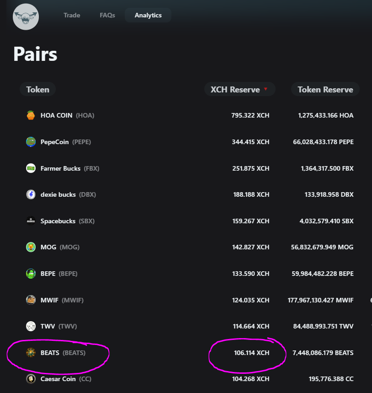Viewport: 372px width, 393px height.
Task: Sort by the Token column header
Action: tap(37, 89)
